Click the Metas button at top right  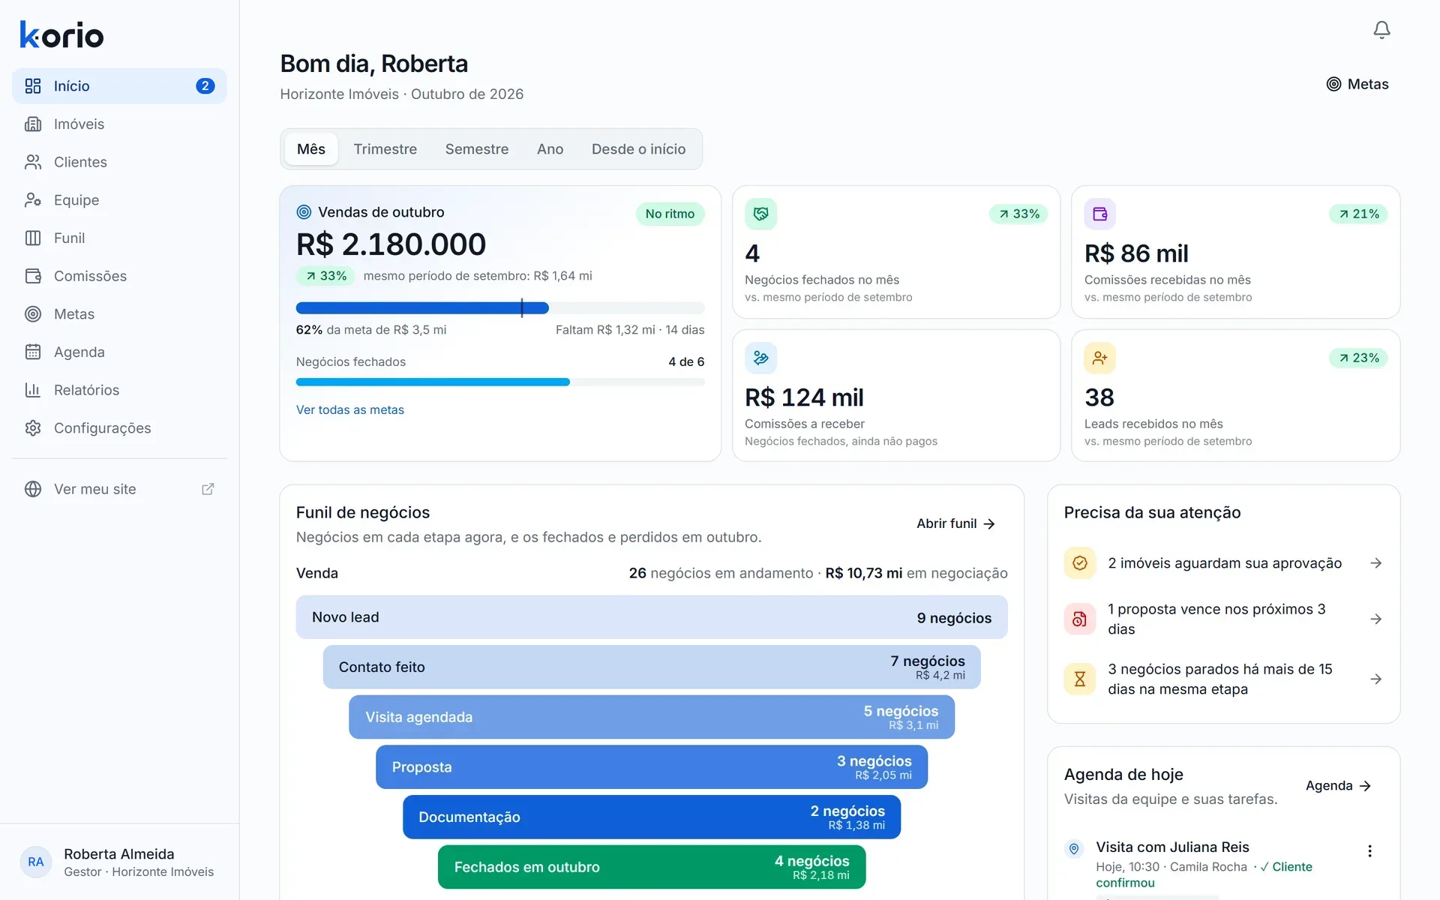[1357, 84]
